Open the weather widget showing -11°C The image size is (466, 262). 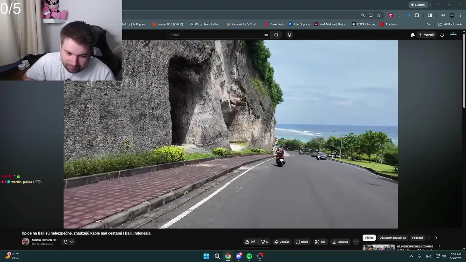(12, 256)
